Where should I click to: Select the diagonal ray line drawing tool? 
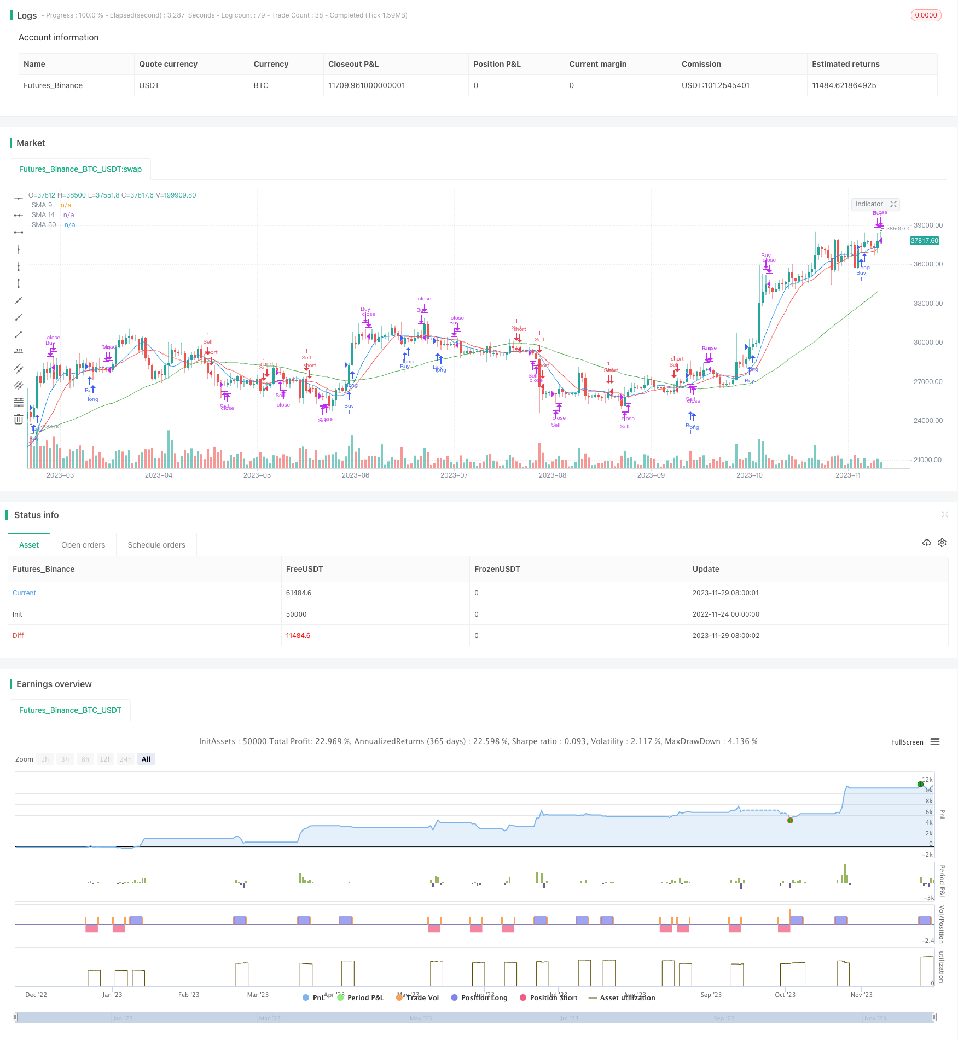pos(19,317)
